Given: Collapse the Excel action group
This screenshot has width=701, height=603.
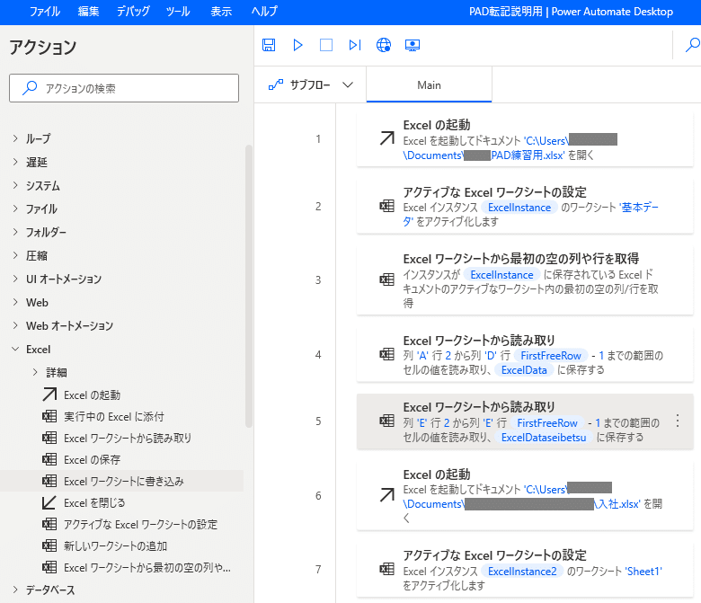Looking at the screenshot, I should pyautogui.click(x=15, y=349).
